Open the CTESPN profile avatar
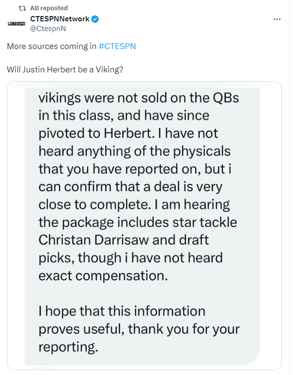The image size is (293, 375). point(16,23)
